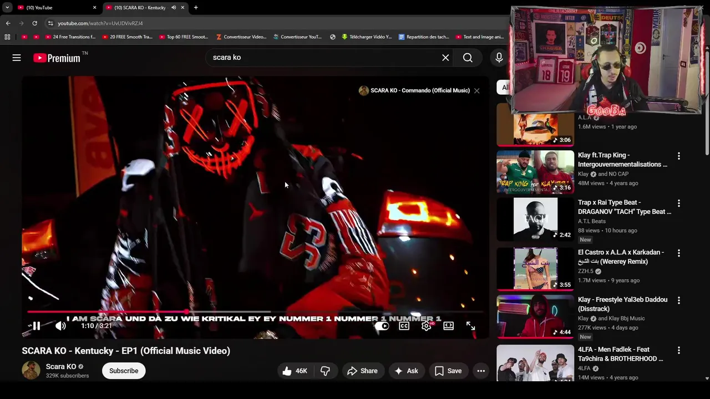
Task: Dislike the video with thumbs down
Action: click(326, 371)
